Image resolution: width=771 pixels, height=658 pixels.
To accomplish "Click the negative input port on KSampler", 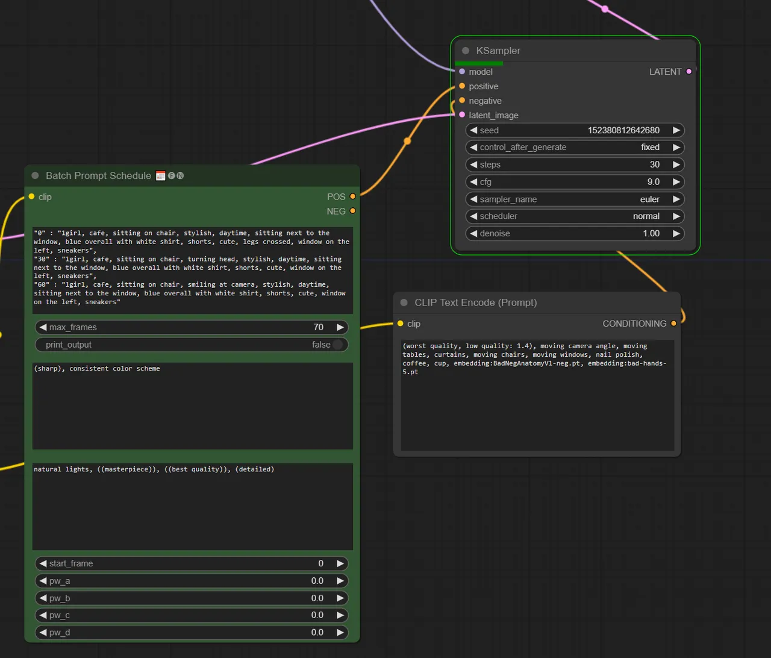I will 462,101.
